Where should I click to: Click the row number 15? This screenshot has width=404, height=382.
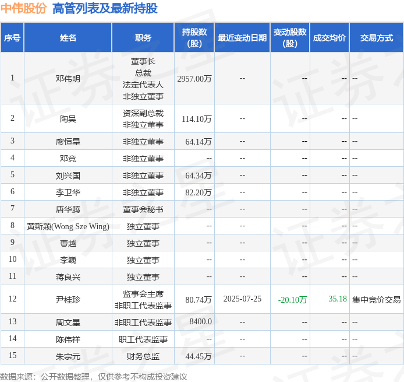click(x=12, y=355)
